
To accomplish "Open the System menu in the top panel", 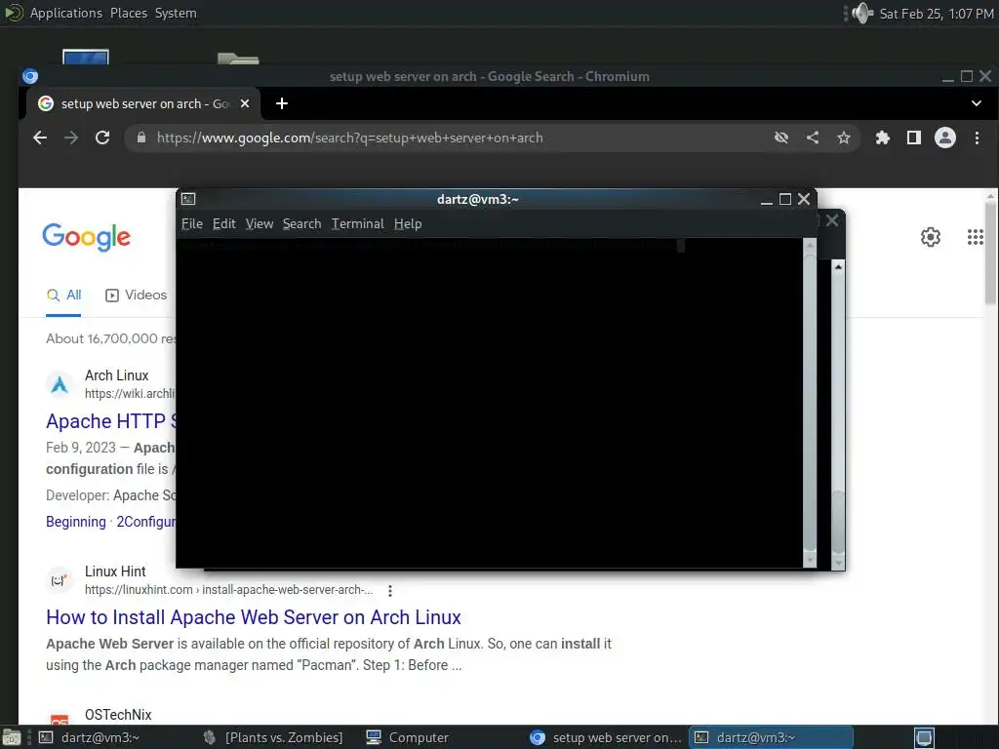I will pyautogui.click(x=176, y=13).
